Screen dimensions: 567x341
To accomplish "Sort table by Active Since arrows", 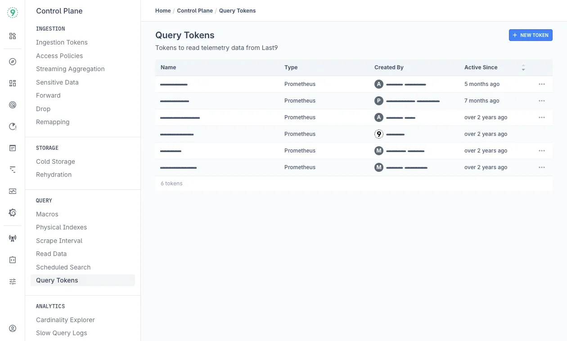I will click(x=523, y=67).
